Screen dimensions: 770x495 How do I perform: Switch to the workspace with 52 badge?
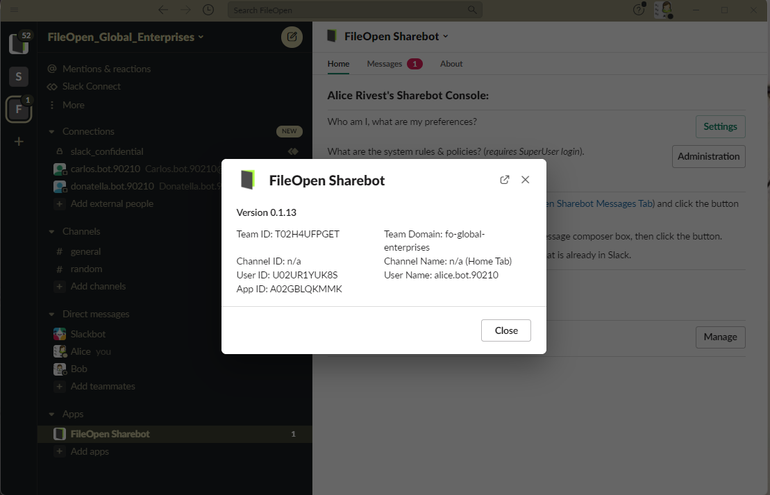pyautogui.click(x=19, y=44)
